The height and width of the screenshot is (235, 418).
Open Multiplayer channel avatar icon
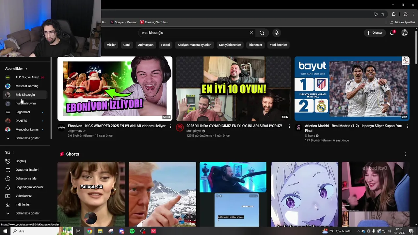click(x=180, y=128)
